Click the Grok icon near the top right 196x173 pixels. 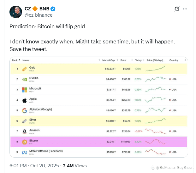(177, 9)
